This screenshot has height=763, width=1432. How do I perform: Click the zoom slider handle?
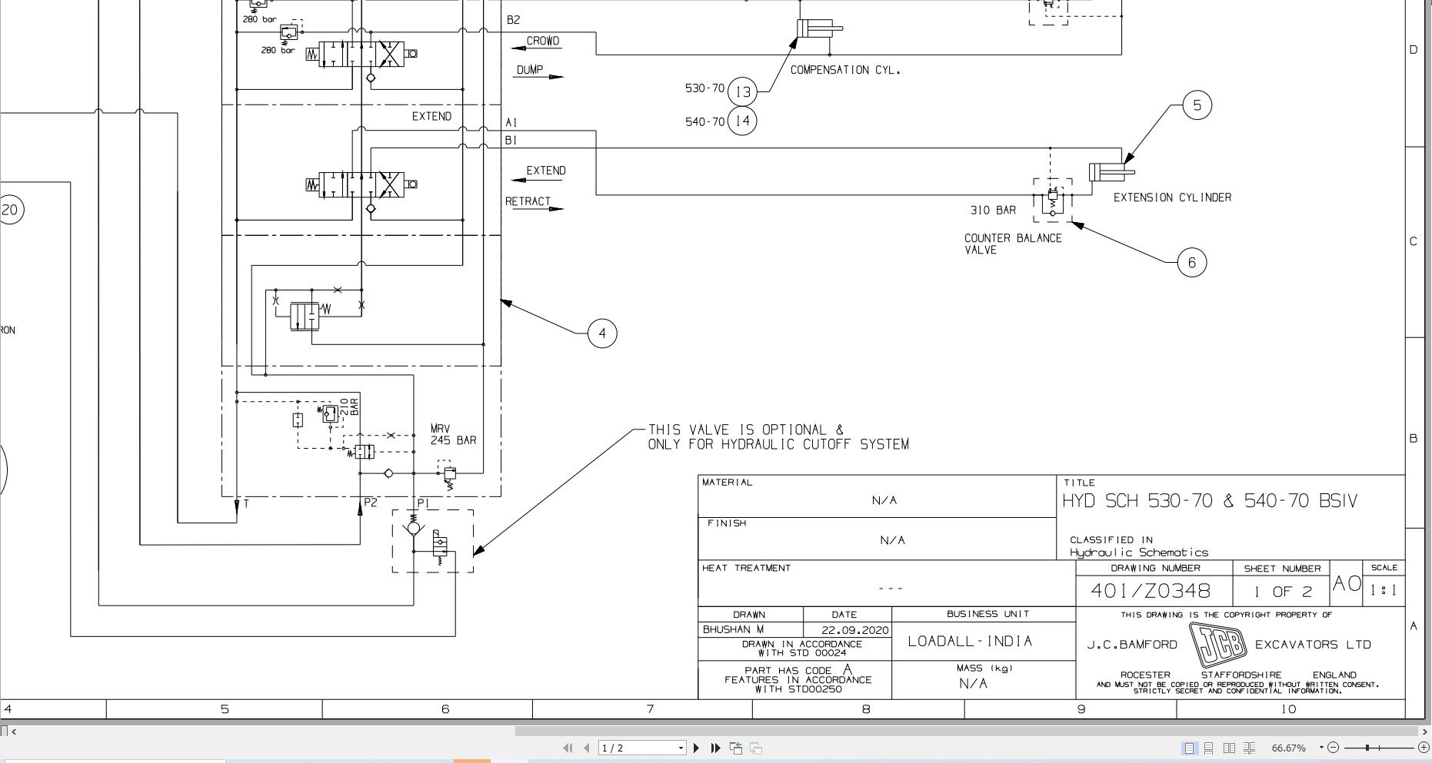point(1367,748)
